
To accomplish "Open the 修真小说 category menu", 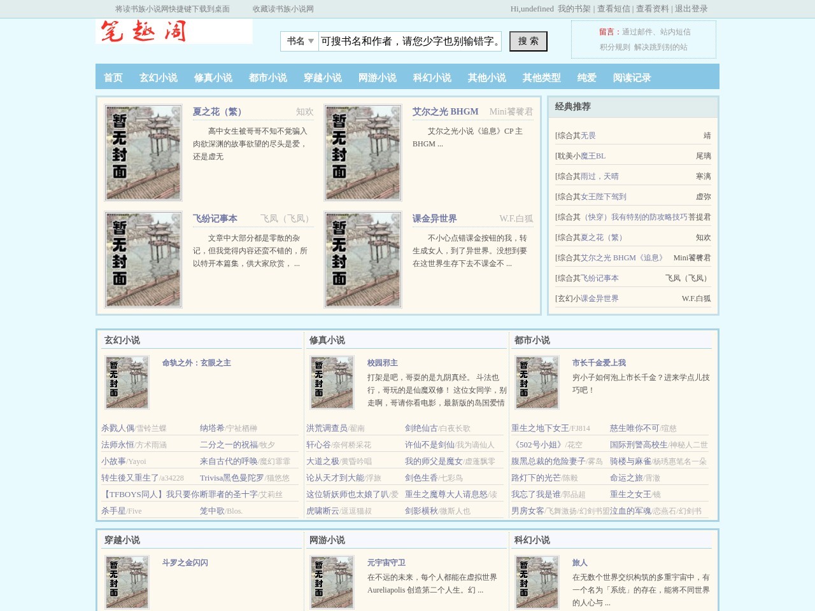I will pyautogui.click(x=213, y=78).
